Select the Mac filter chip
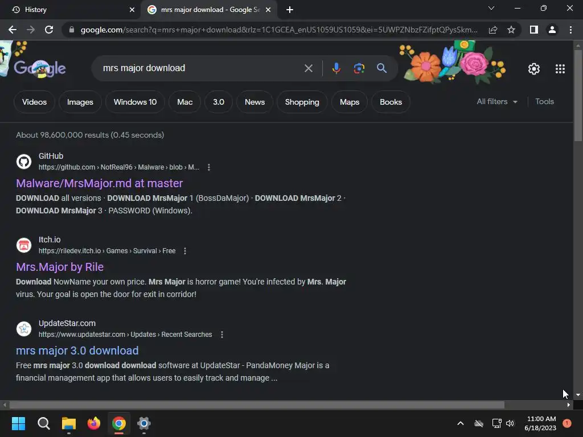Image resolution: width=583 pixels, height=437 pixels. (185, 102)
